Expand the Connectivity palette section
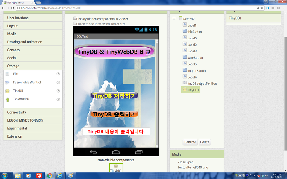 tap(33, 112)
